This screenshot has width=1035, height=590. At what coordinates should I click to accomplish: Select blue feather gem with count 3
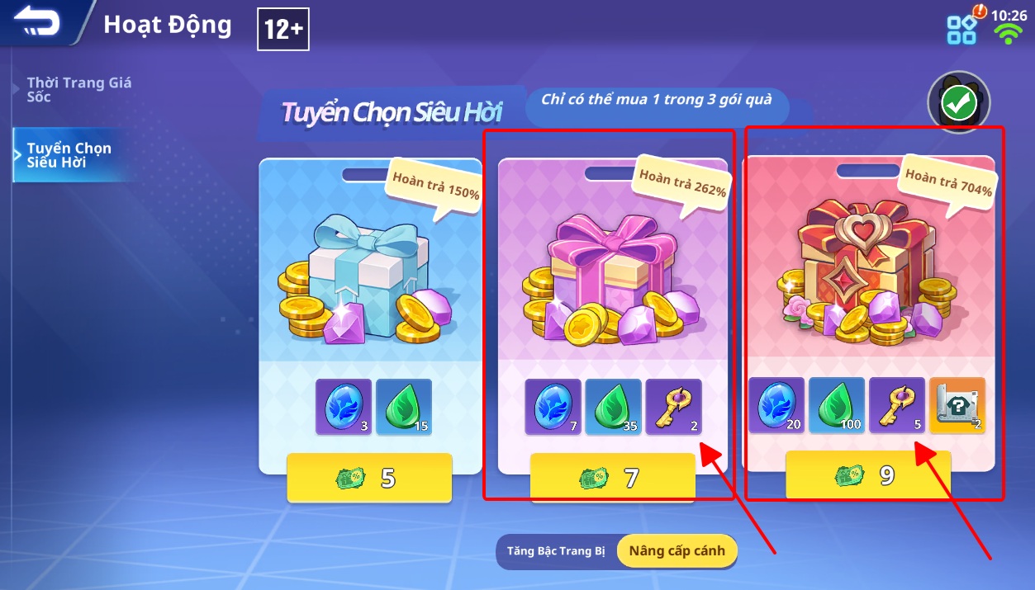[344, 407]
